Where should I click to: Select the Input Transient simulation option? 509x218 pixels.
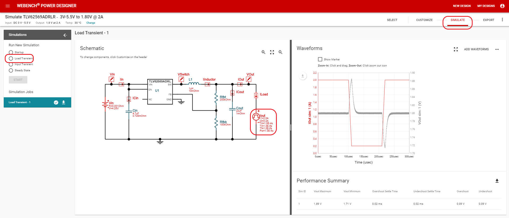tap(11, 64)
